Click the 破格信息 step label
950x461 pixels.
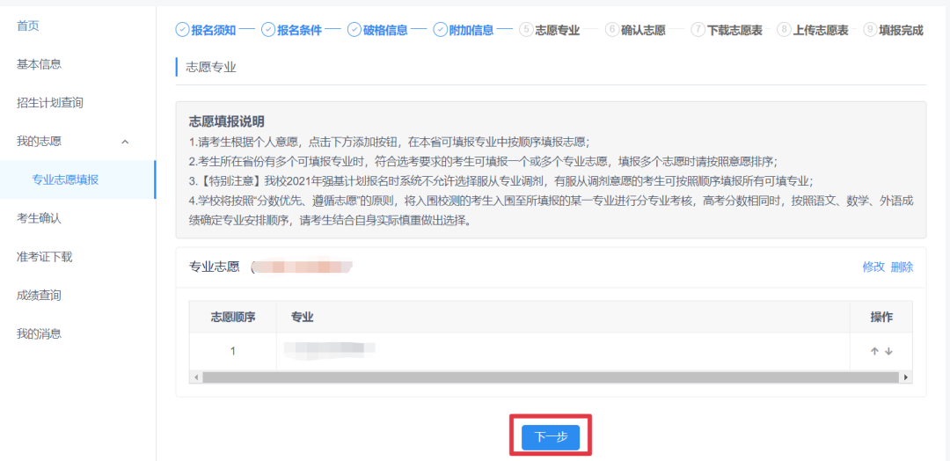click(x=385, y=30)
